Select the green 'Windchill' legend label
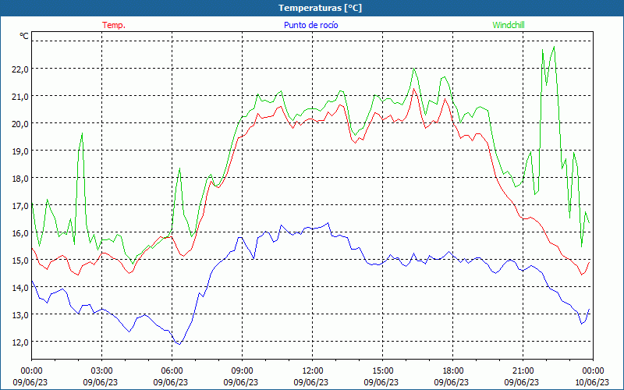 (x=509, y=25)
